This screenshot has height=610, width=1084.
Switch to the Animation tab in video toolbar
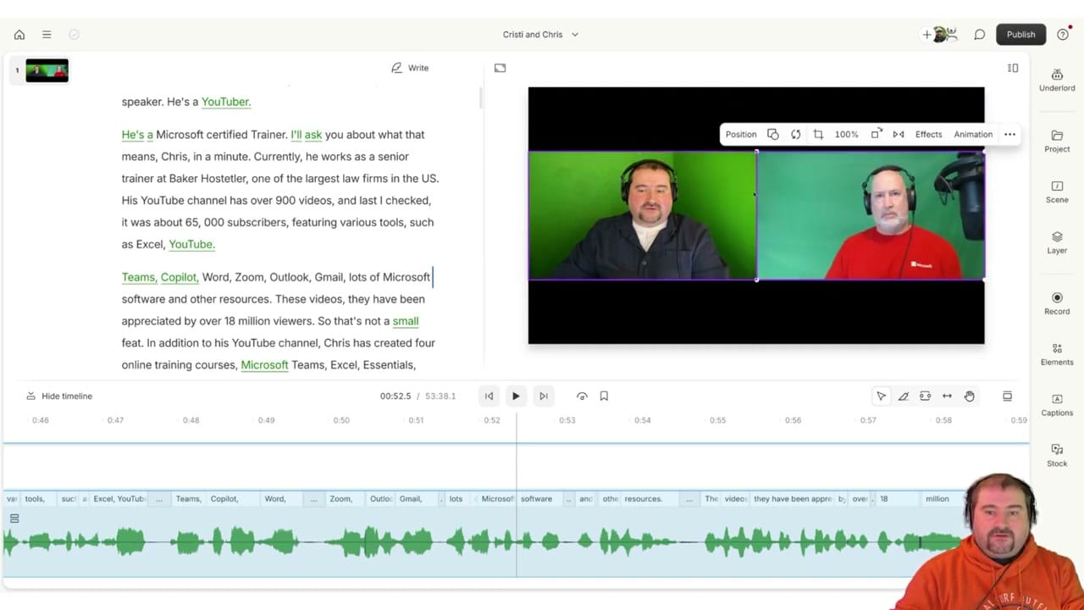[972, 134]
